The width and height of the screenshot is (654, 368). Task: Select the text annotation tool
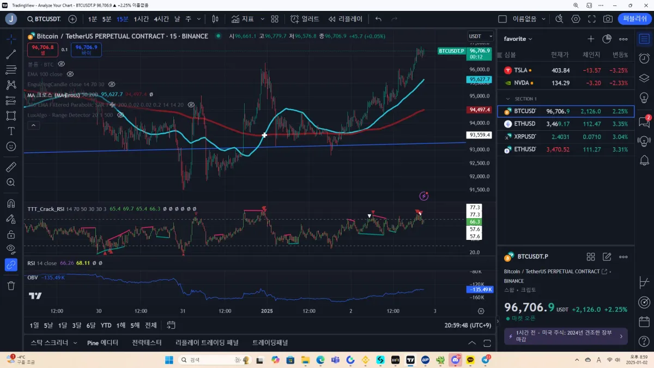point(11,131)
